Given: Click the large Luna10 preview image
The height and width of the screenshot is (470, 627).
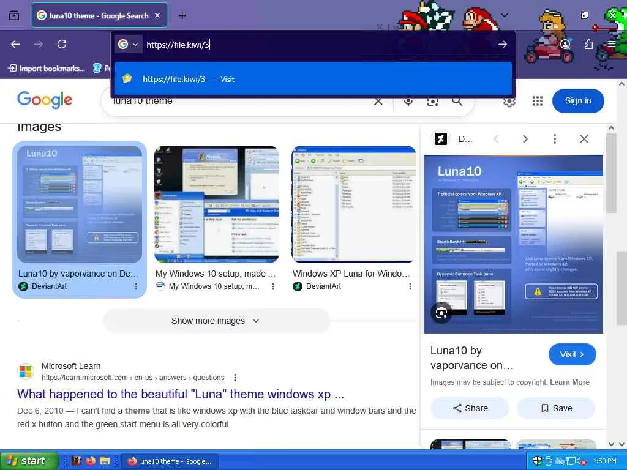Looking at the screenshot, I should pyautogui.click(x=514, y=244).
